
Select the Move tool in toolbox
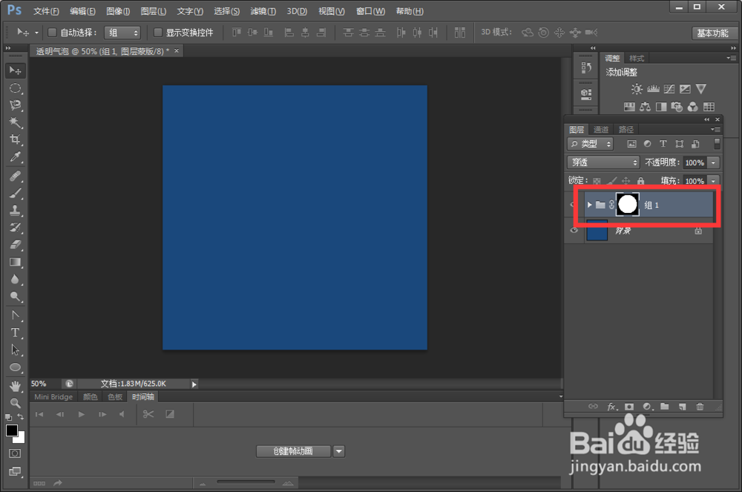(x=15, y=70)
